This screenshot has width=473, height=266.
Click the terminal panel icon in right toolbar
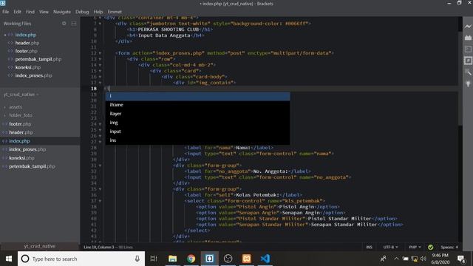pos(468,50)
